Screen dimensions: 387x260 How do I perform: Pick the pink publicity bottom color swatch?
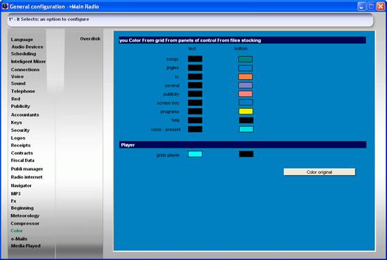pyautogui.click(x=245, y=94)
